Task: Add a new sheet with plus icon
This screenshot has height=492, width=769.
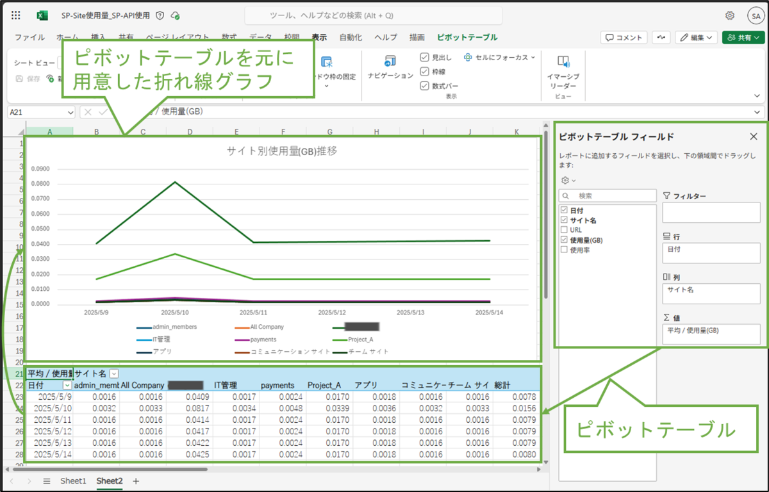Action: pos(135,480)
